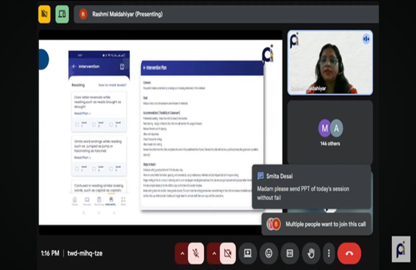Leave the call with red button
This screenshot has height=270, width=416.
[x=349, y=253]
